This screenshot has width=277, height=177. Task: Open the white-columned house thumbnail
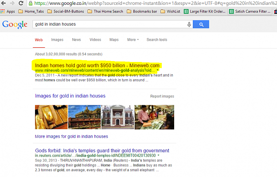(x=117, y=117)
